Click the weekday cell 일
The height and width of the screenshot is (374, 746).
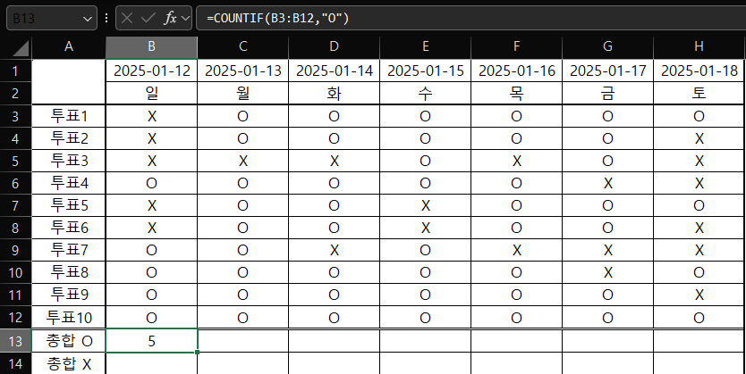tap(151, 94)
